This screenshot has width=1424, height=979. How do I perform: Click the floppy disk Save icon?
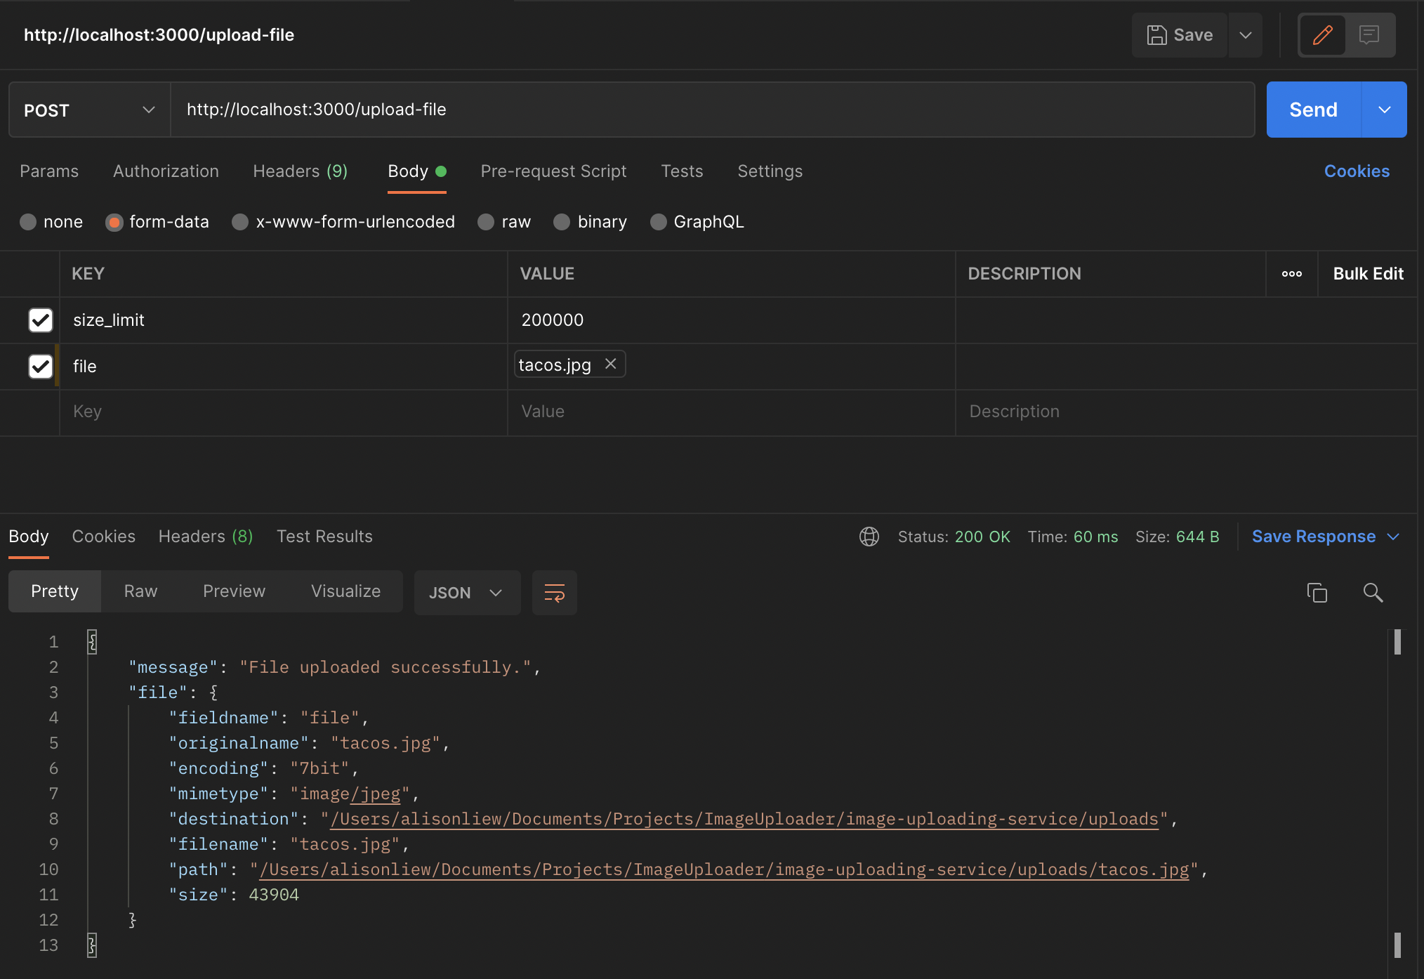coord(1156,35)
